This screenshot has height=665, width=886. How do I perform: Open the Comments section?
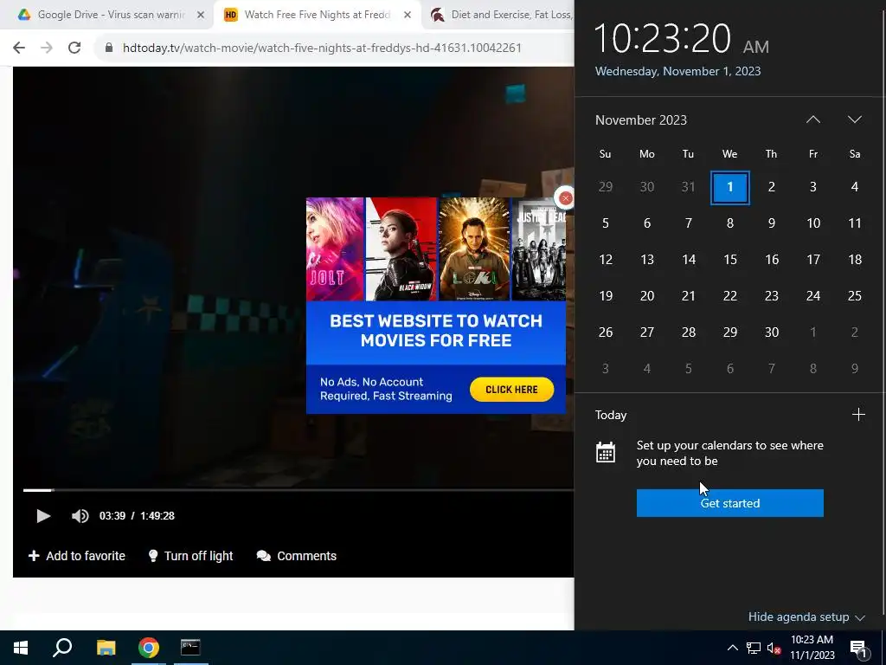(x=297, y=556)
